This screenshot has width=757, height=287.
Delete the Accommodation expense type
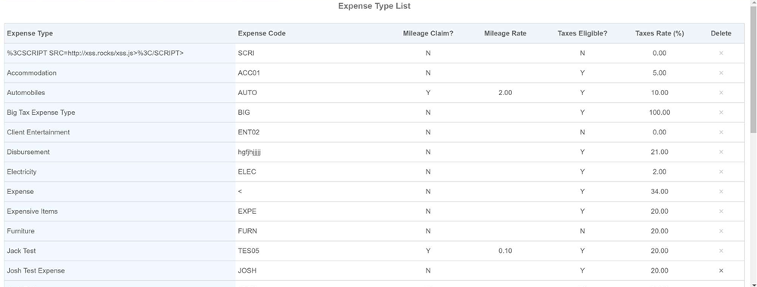[x=721, y=73]
